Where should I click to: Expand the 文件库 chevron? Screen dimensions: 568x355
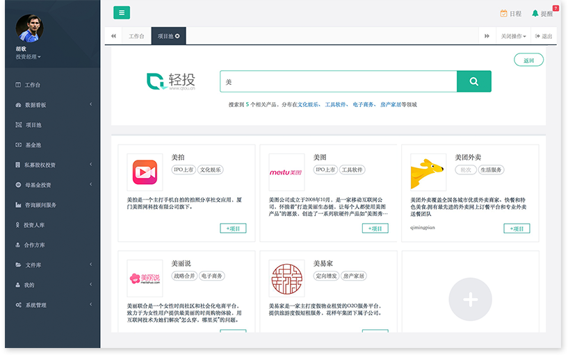90,264
